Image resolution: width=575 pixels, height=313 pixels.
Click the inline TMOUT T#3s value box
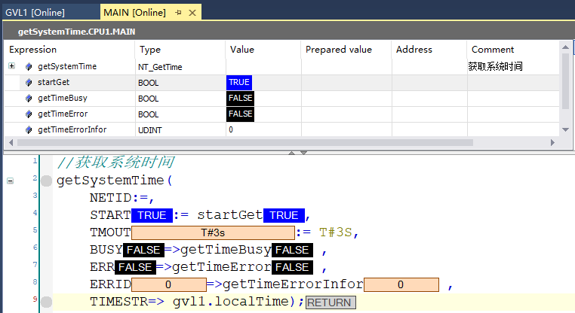click(213, 233)
